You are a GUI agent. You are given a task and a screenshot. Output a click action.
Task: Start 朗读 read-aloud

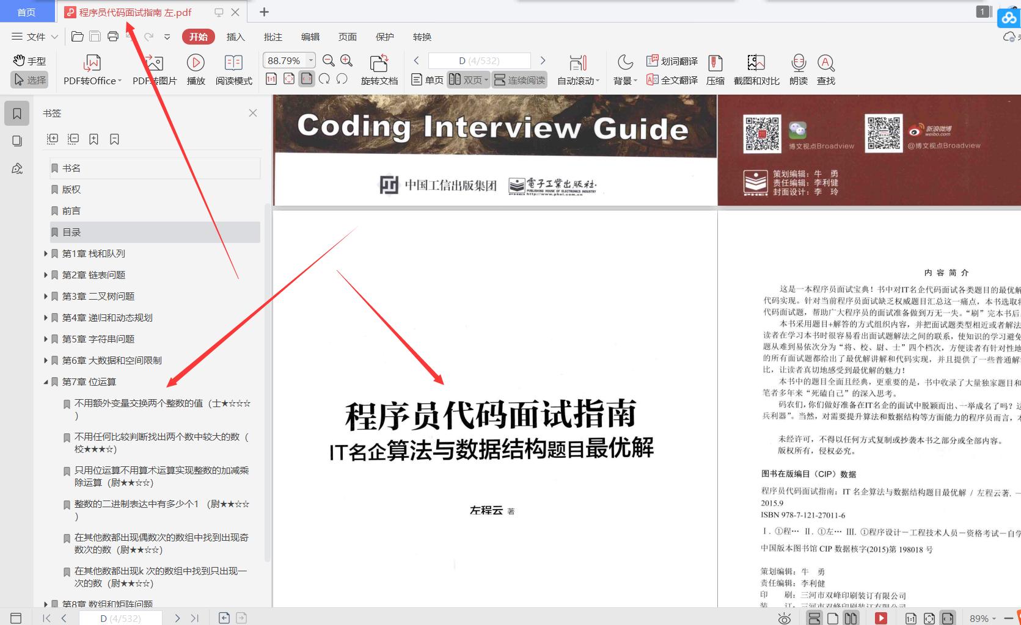797,68
